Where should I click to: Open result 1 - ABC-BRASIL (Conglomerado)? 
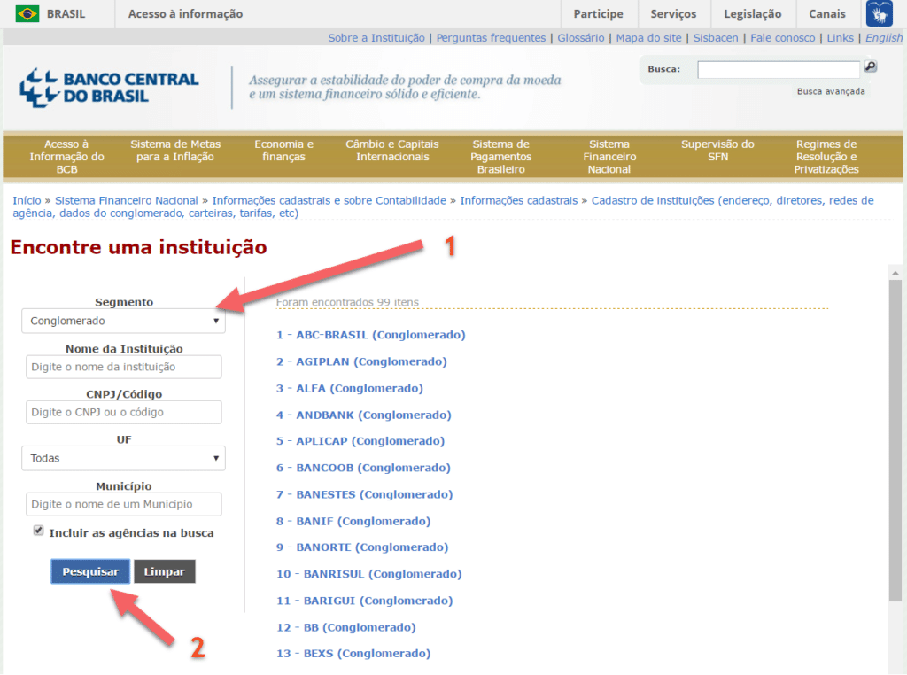click(x=371, y=334)
